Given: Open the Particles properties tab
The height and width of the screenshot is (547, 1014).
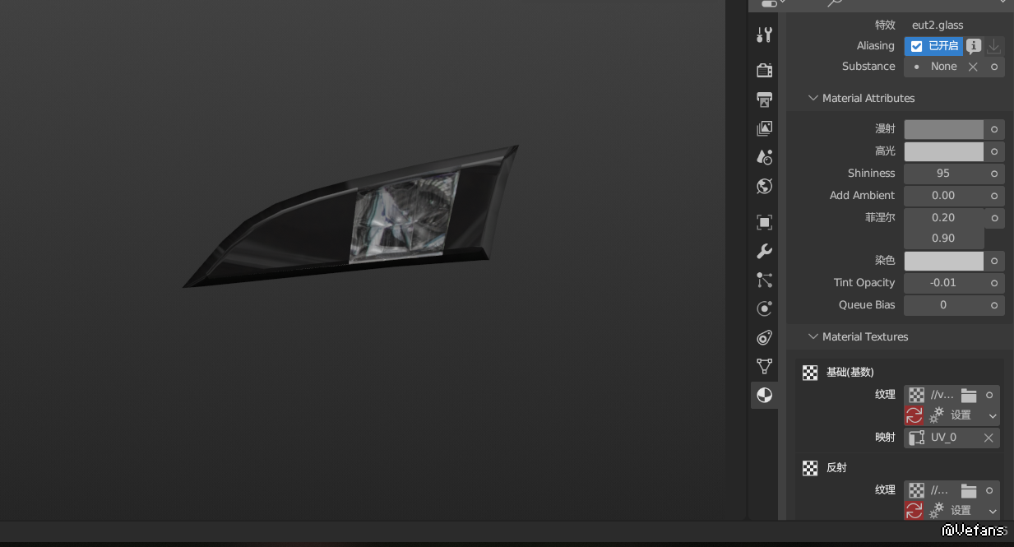Looking at the screenshot, I should pyautogui.click(x=764, y=280).
